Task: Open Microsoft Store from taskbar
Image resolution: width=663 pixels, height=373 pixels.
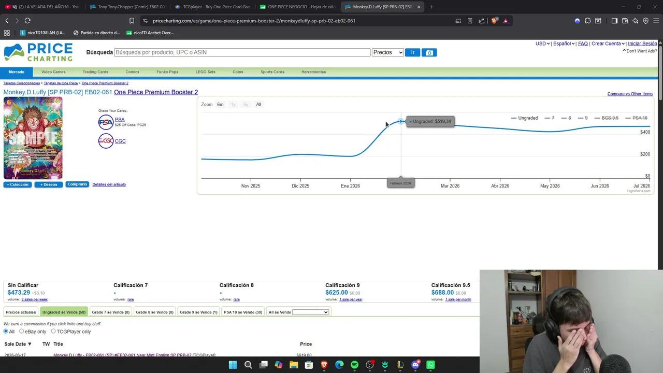Action: point(309,365)
